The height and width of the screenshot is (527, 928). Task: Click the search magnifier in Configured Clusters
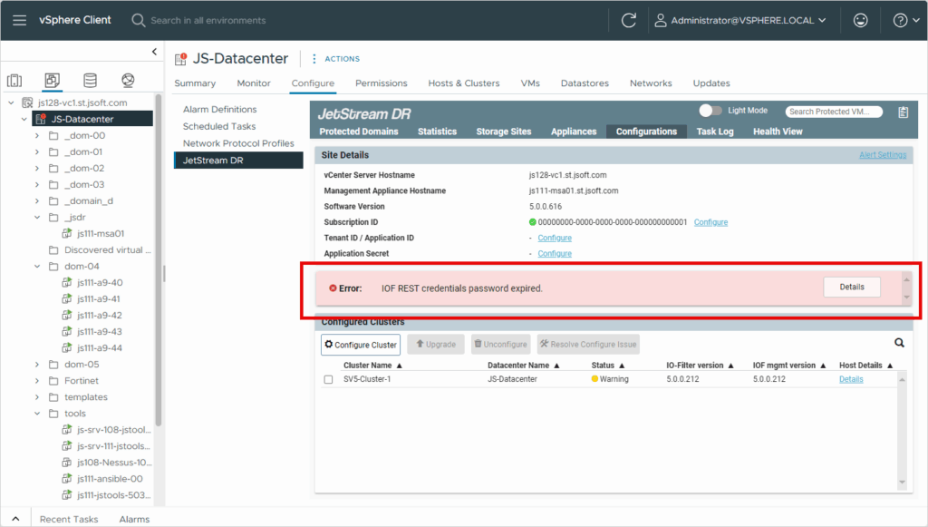[899, 344]
